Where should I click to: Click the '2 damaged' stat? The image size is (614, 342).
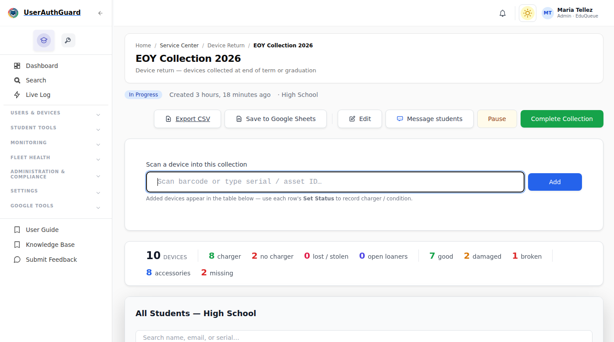[x=482, y=256]
